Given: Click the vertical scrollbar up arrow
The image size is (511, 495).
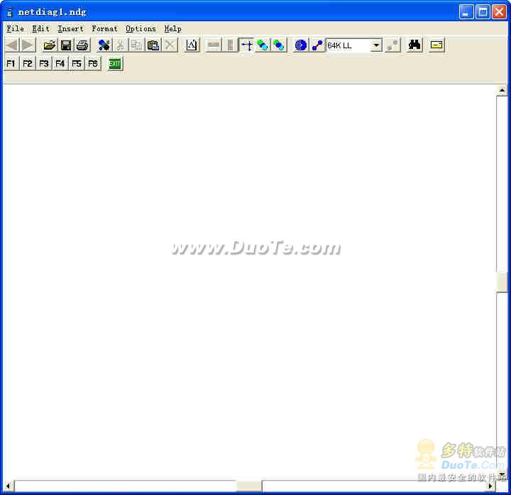Looking at the screenshot, I should 502,91.
